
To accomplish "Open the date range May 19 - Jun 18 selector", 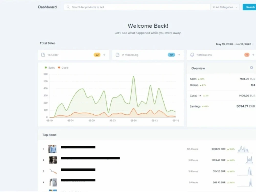I will tap(235, 44).
